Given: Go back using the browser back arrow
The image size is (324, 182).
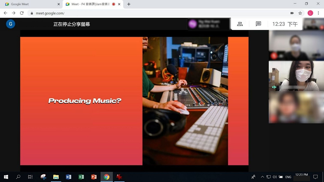Looking at the screenshot, I should pos(5,13).
